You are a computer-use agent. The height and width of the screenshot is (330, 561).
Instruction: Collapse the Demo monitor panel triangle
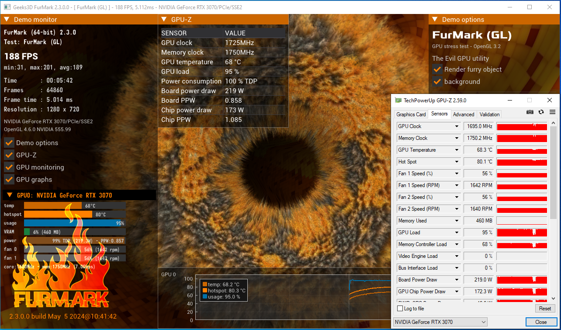click(7, 20)
